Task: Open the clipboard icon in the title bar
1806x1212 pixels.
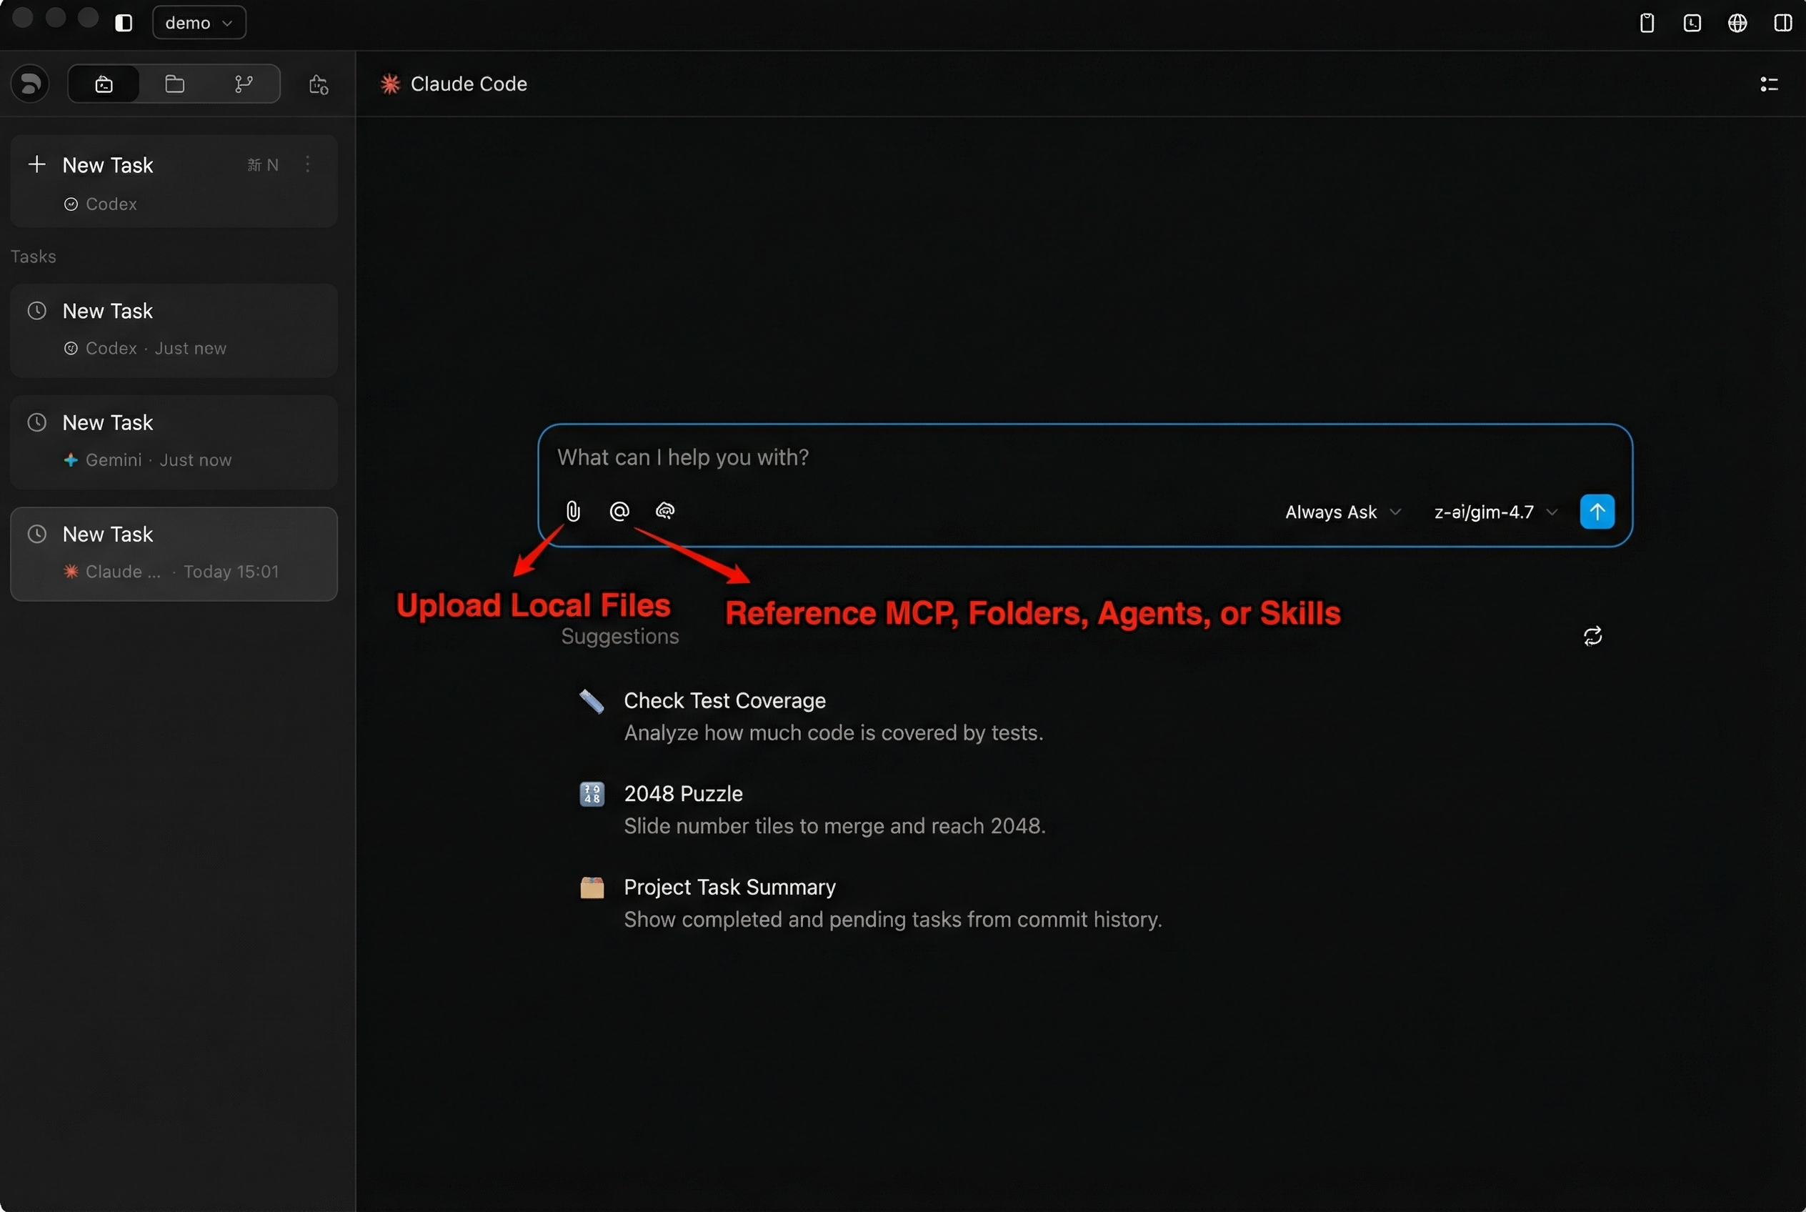Action: 1647,23
